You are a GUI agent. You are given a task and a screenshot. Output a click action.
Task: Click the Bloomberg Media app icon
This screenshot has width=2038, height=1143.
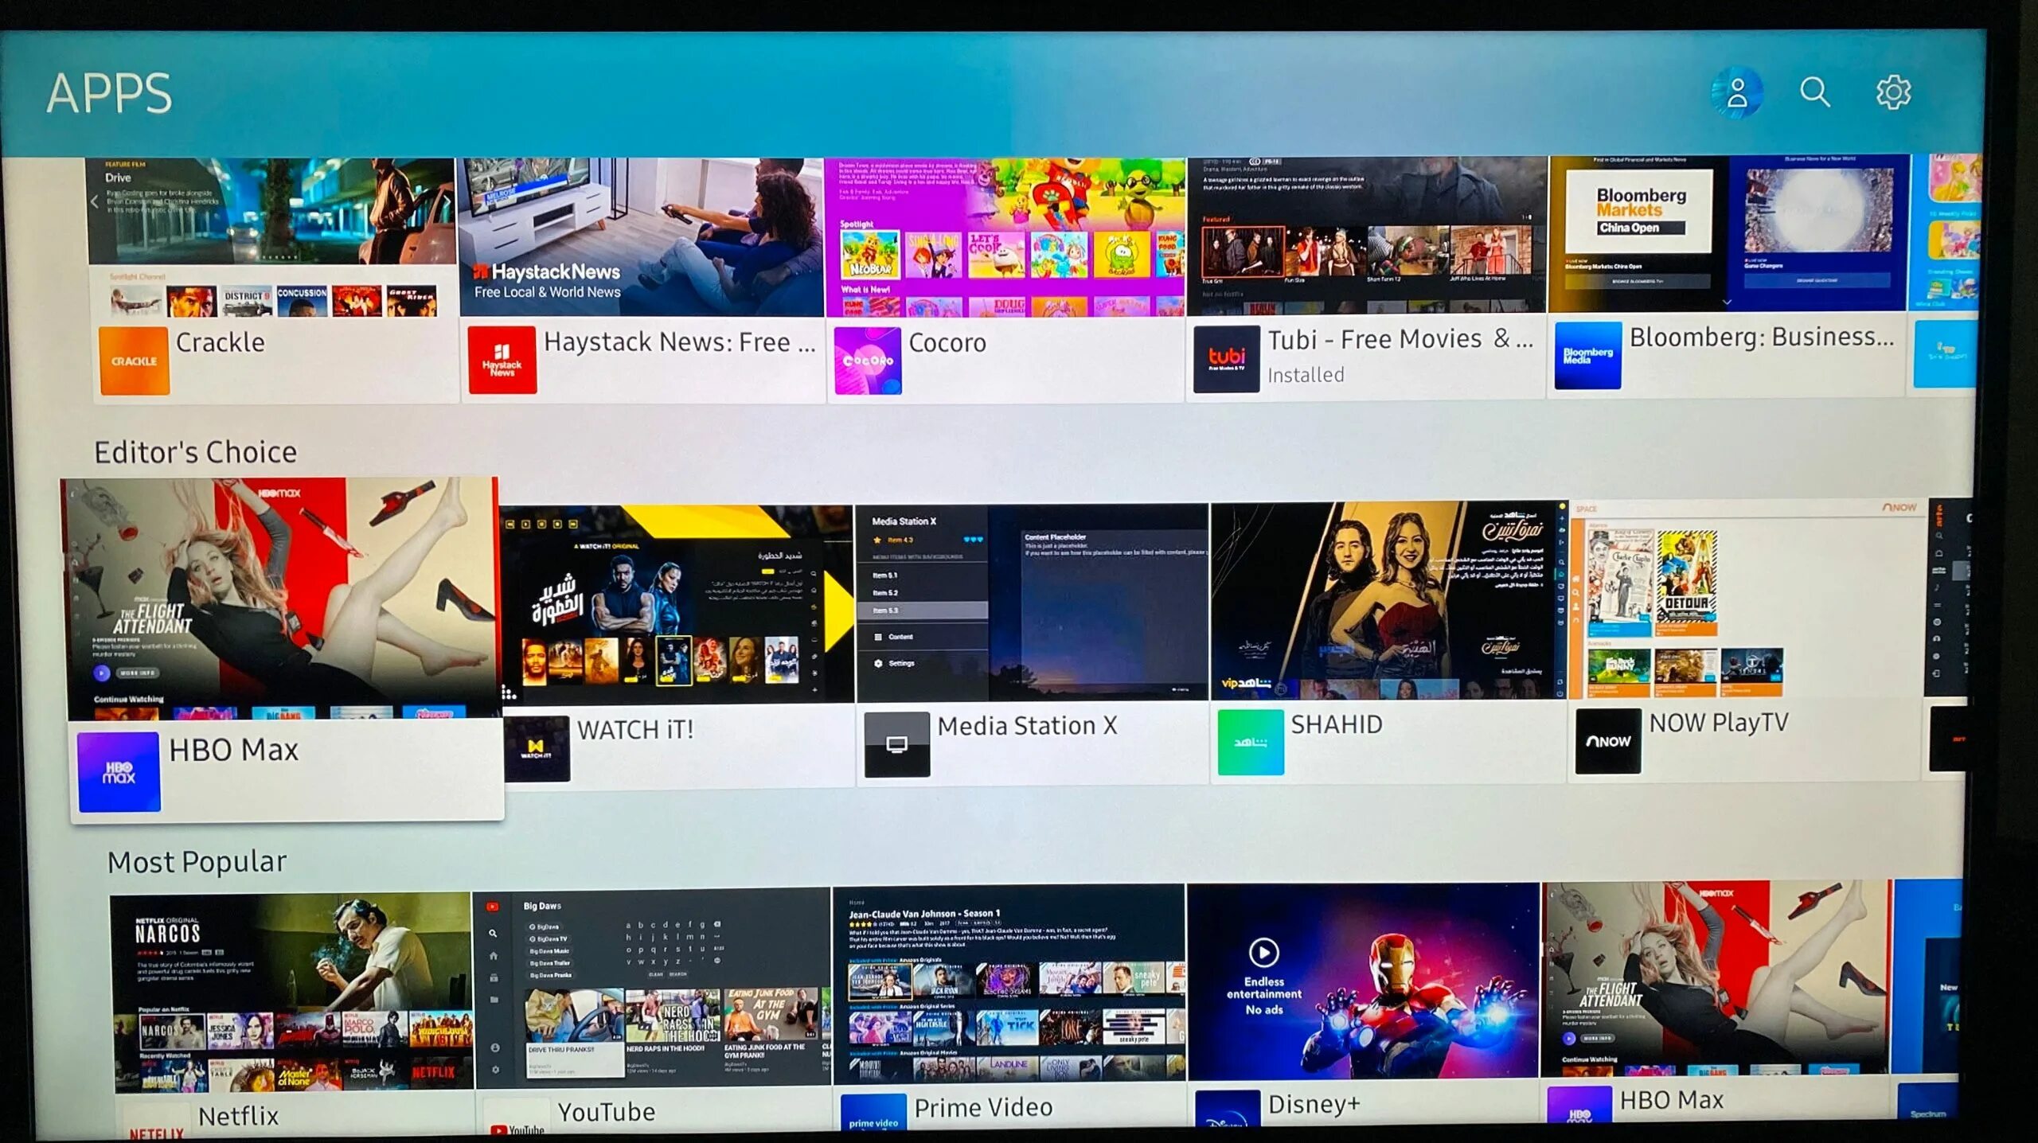point(1587,356)
